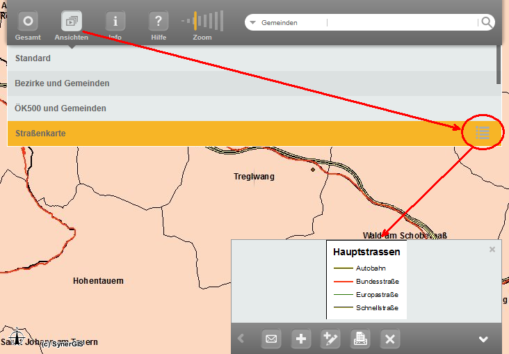This screenshot has width=509, height=354.
Task: Open the Info button
Action: pyautogui.click(x=115, y=22)
